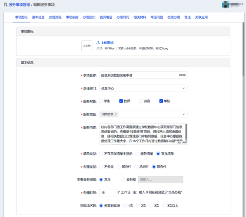Switch to the 办理流程 tab
The height and width of the screenshot is (217, 246).
55,17
